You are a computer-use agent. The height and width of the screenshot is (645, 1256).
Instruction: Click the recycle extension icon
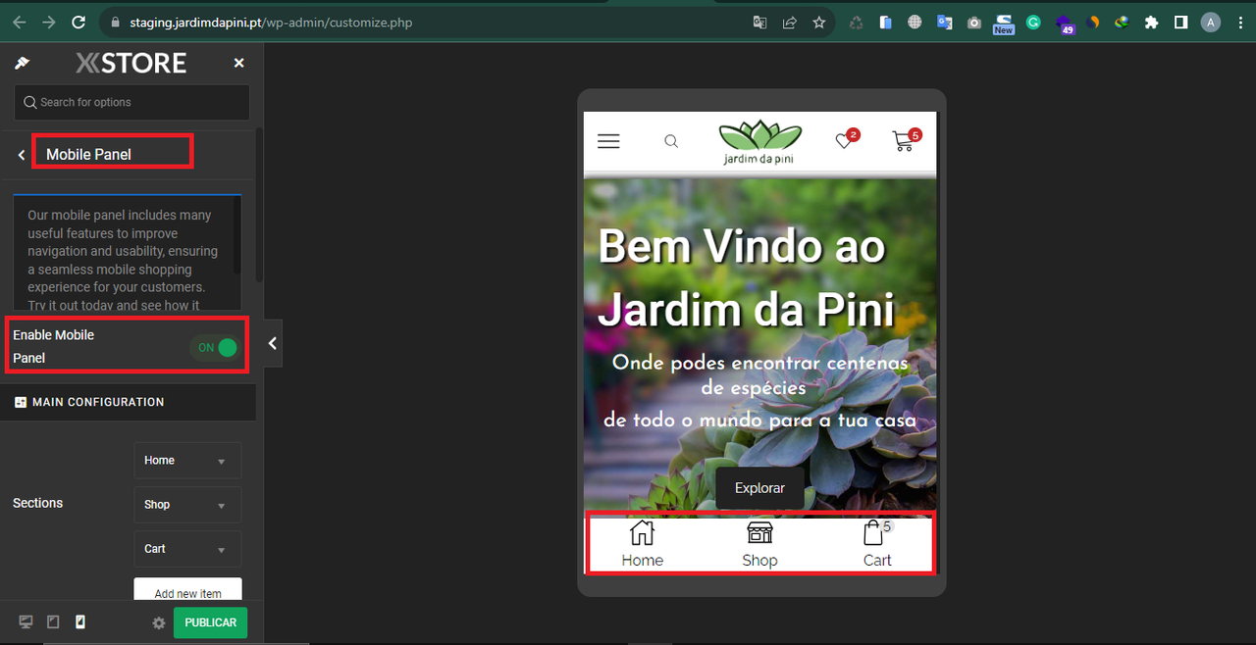click(x=856, y=22)
